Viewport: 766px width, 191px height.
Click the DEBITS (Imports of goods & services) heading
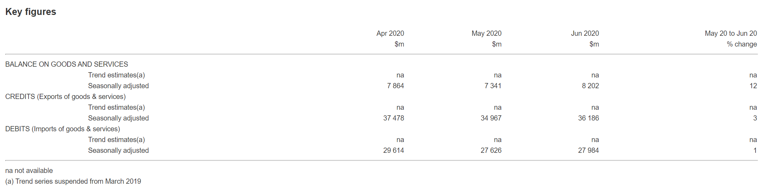(63, 129)
